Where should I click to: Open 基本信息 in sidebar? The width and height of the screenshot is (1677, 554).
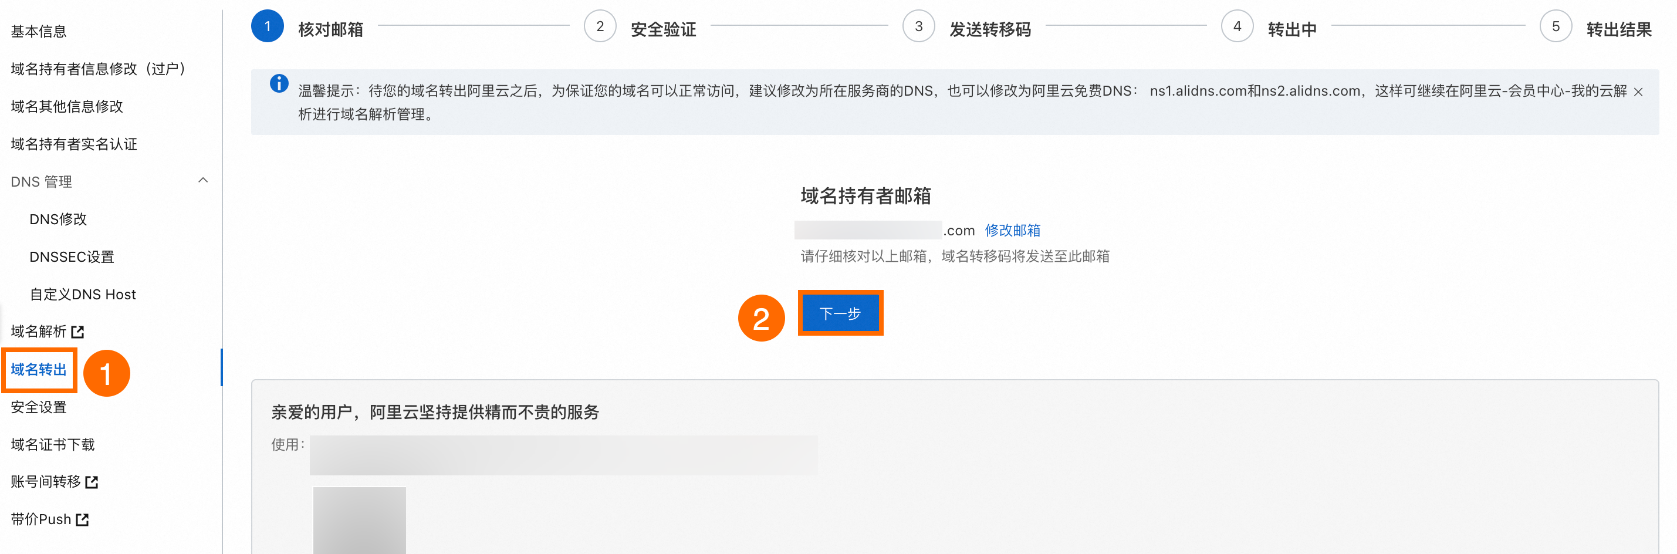(x=38, y=31)
